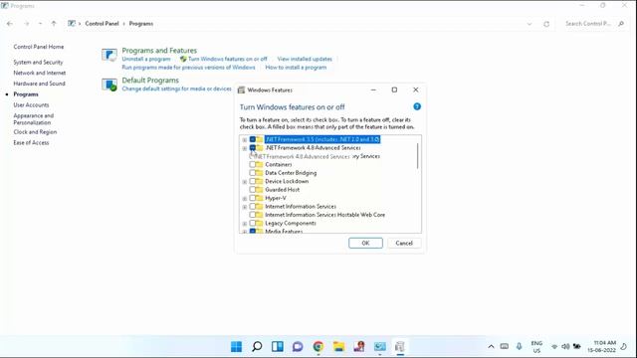Click OK in Windows Features dialog
The width and height of the screenshot is (637, 358).
[365, 243]
